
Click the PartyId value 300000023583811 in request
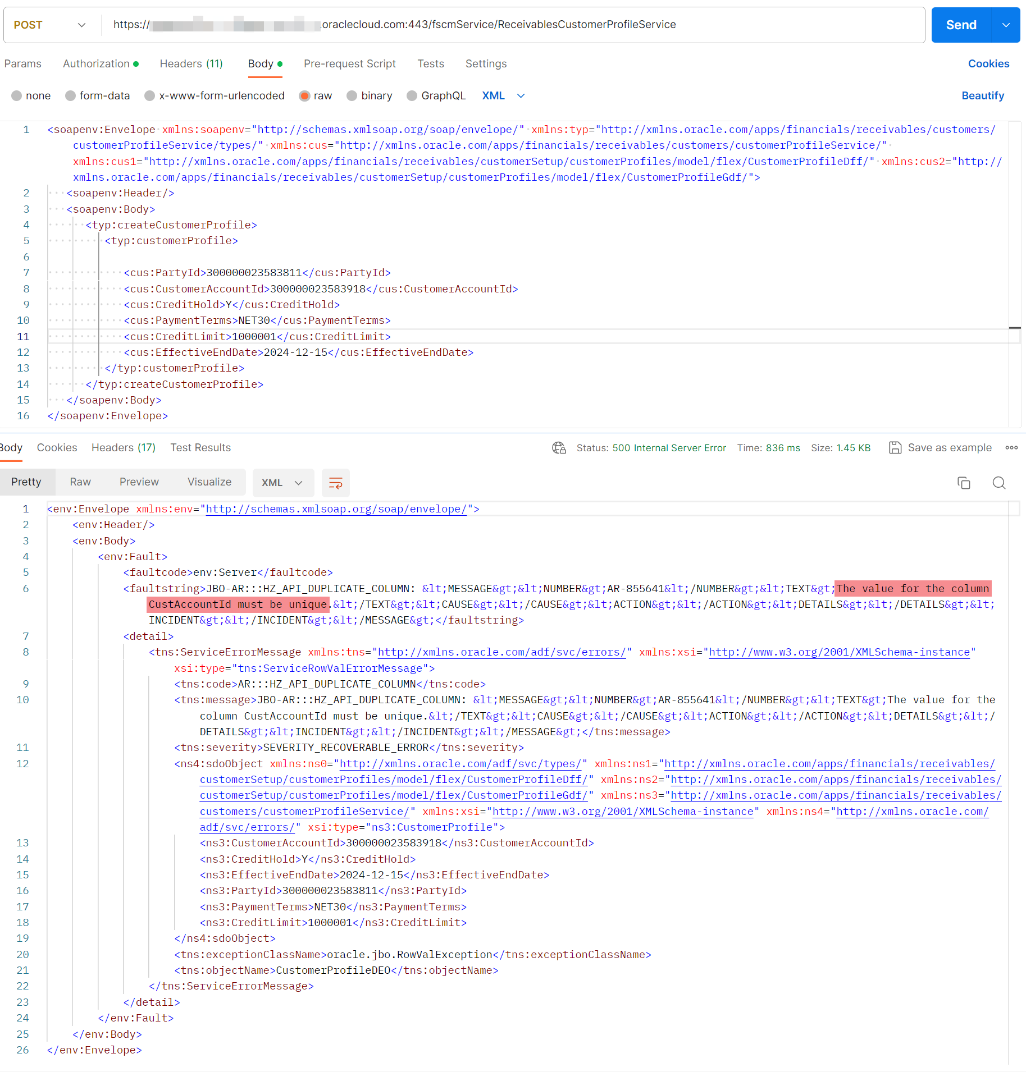point(254,273)
